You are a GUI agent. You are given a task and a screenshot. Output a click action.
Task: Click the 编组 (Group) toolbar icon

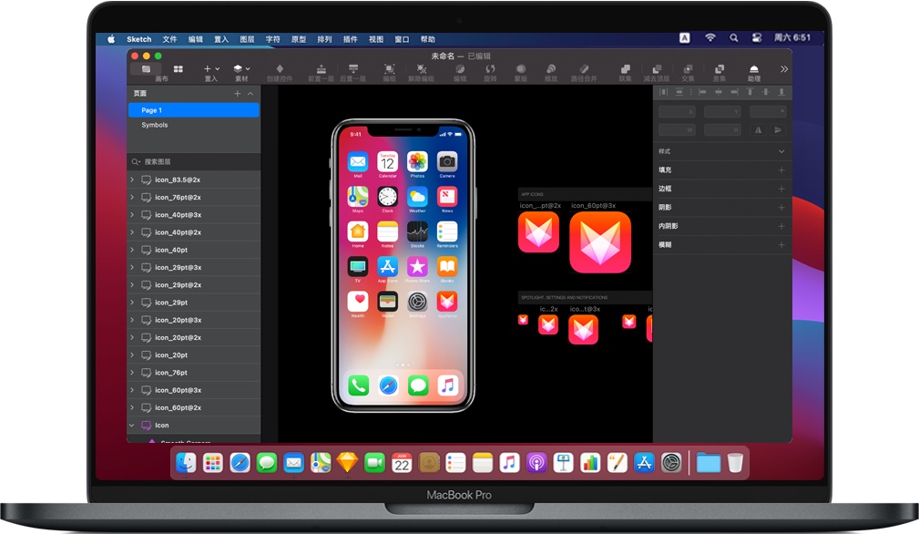389,69
